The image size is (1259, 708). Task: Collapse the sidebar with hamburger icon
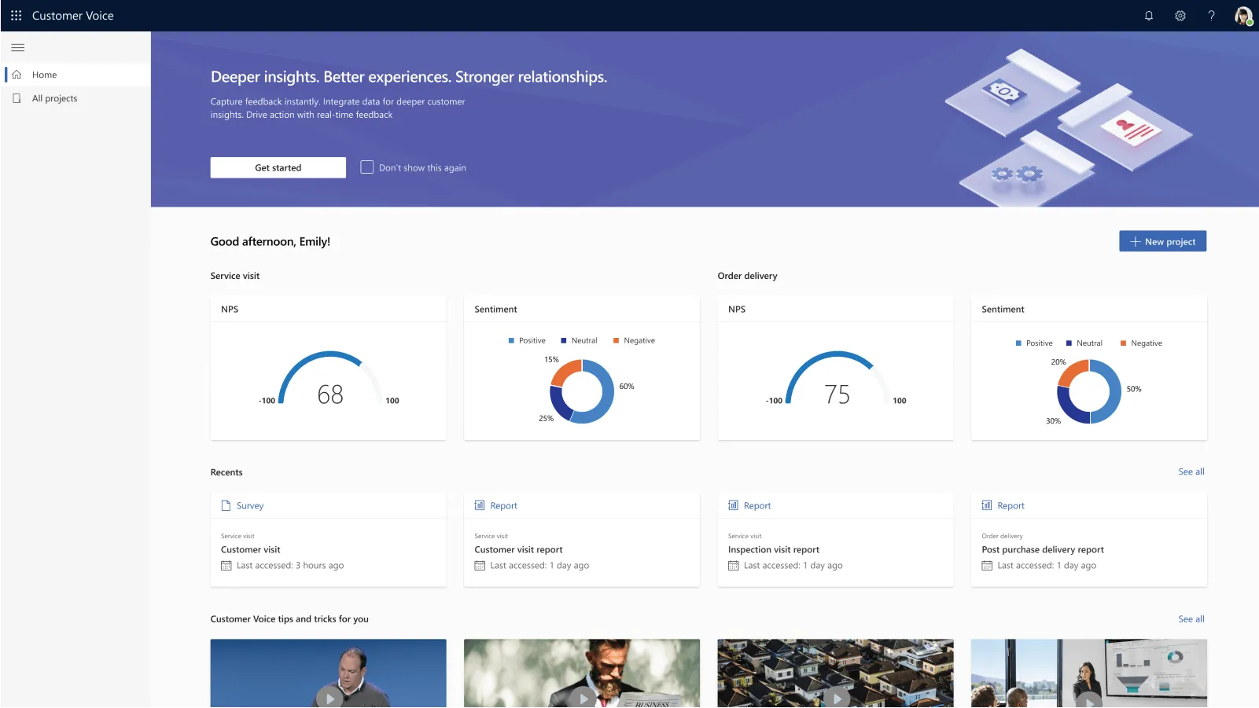17,48
